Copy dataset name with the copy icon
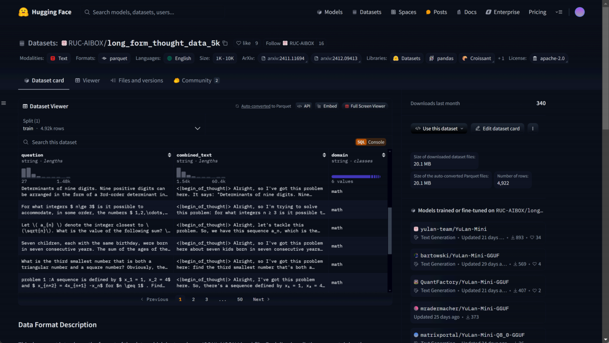609x343 pixels. click(x=225, y=43)
